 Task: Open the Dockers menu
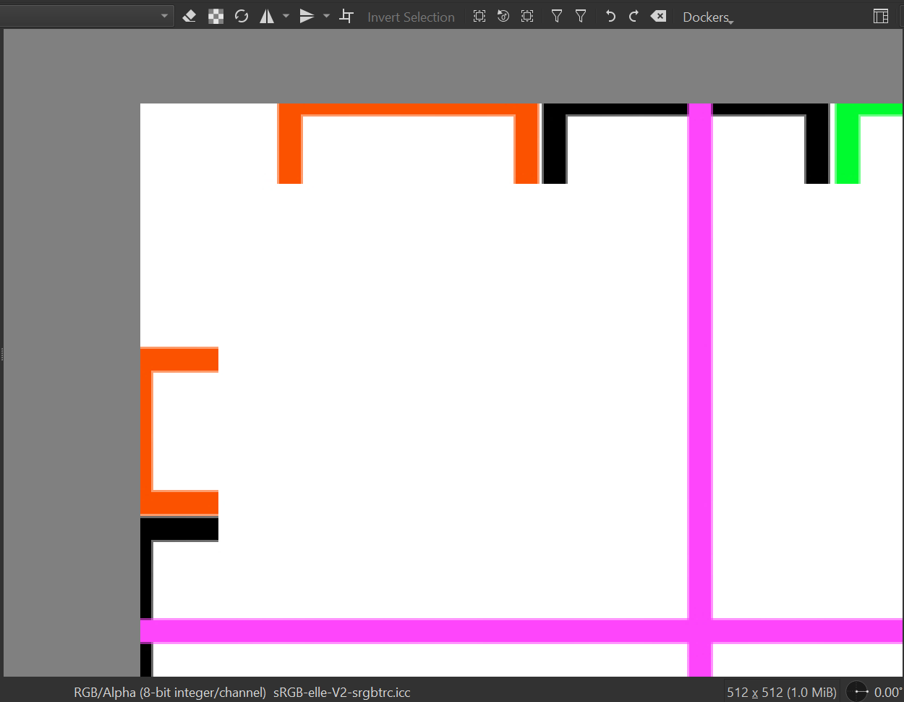click(707, 17)
